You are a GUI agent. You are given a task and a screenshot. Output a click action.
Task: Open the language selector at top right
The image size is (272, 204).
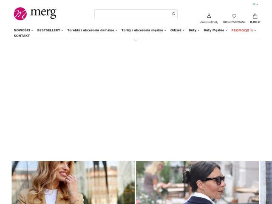(255, 4)
